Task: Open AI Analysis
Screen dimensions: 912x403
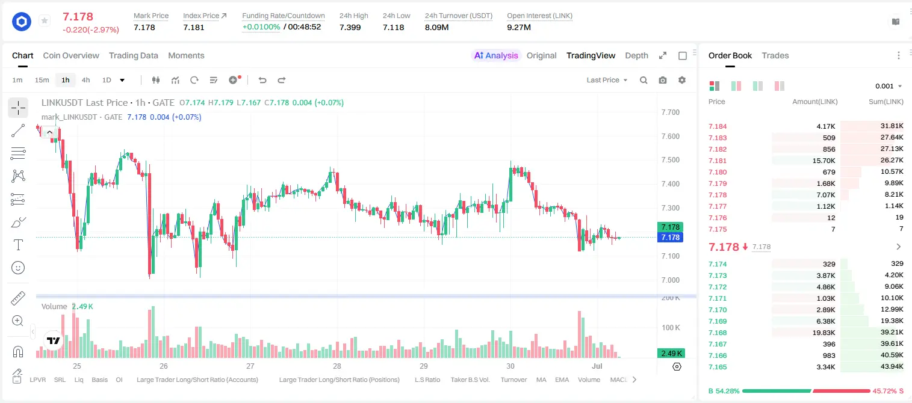Action: pyautogui.click(x=495, y=55)
